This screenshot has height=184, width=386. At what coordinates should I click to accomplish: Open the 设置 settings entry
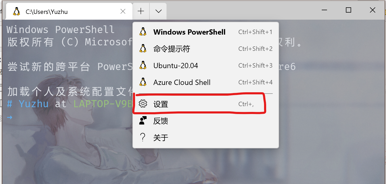(160, 104)
